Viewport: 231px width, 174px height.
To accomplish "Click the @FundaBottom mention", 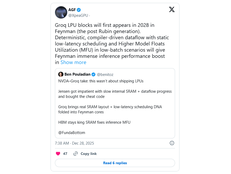I will click(72, 133).
